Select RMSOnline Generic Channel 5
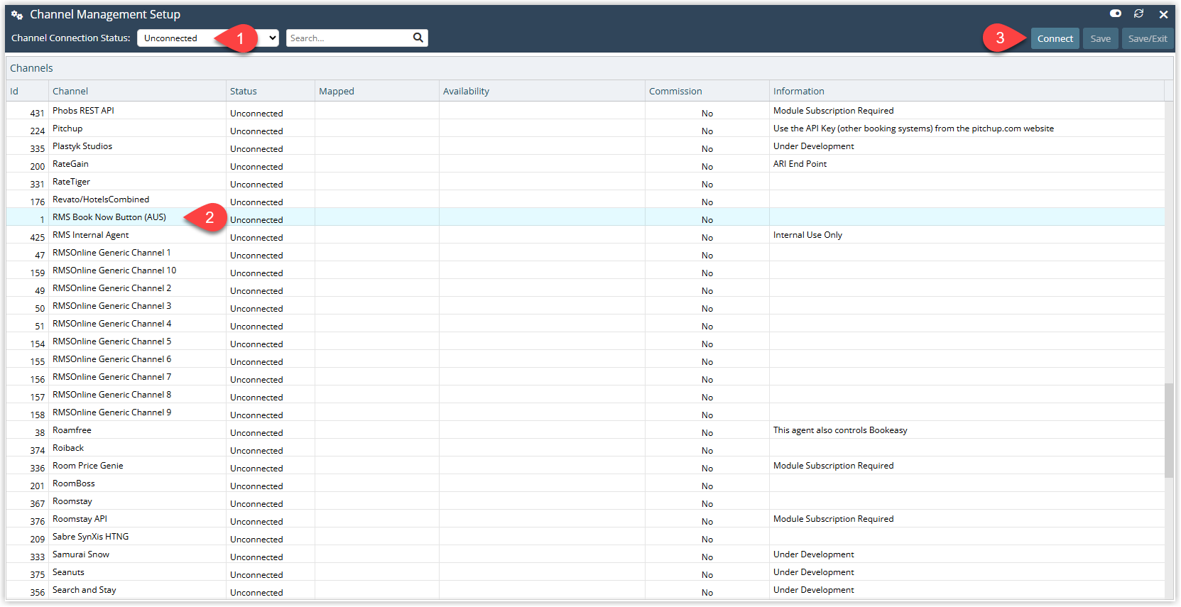This screenshot has height=607, width=1181. 111,341
